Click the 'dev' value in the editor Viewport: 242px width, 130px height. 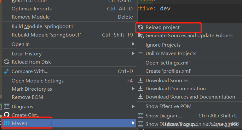[x=165, y=8]
